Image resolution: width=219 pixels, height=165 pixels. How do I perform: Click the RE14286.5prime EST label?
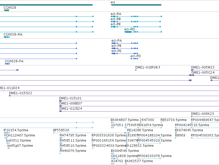[140, 130]
